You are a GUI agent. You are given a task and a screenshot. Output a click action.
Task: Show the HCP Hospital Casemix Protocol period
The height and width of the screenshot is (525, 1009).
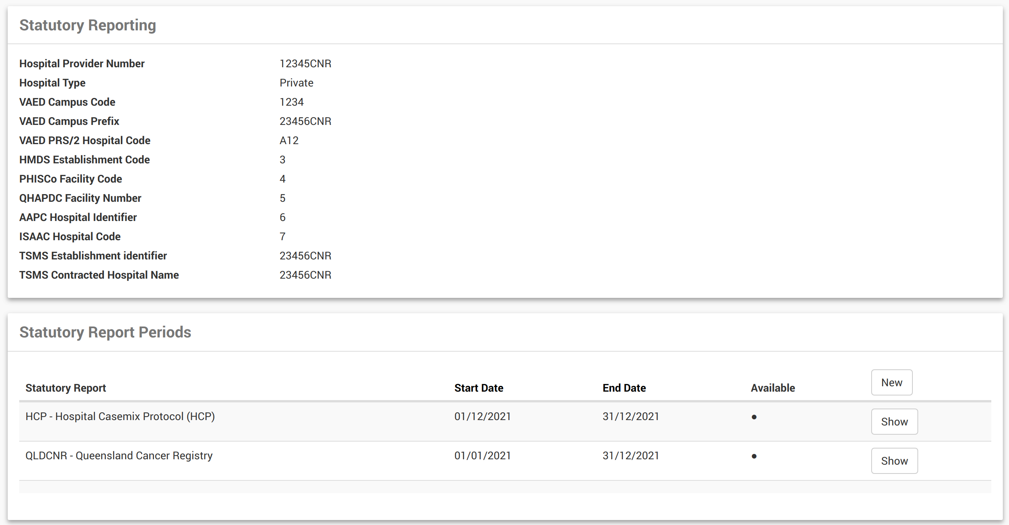894,421
